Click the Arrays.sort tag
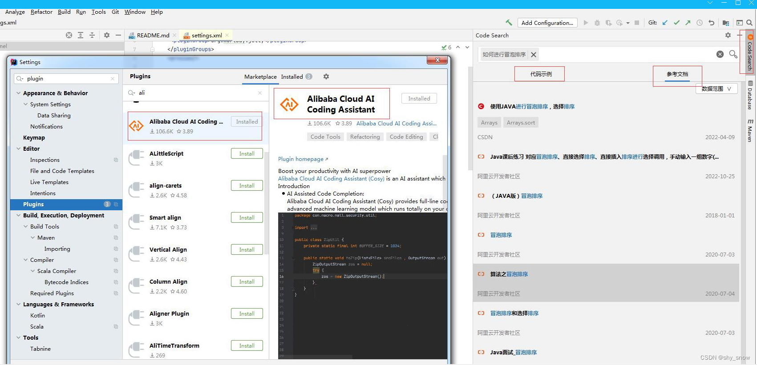The width and height of the screenshot is (757, 365). pos(521,123)
